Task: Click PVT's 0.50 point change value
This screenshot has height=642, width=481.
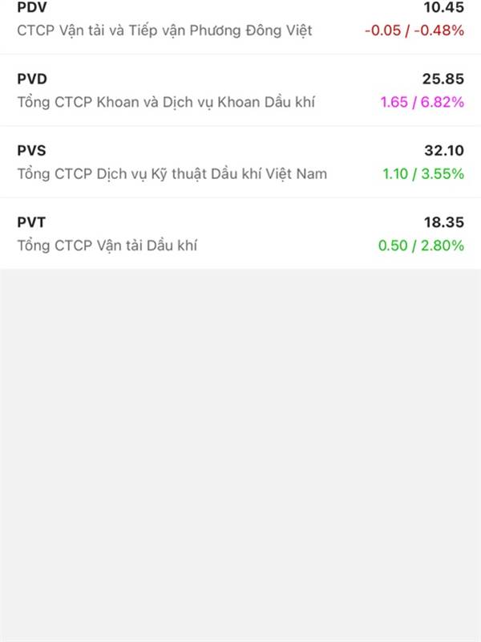Action: [394, 246]
